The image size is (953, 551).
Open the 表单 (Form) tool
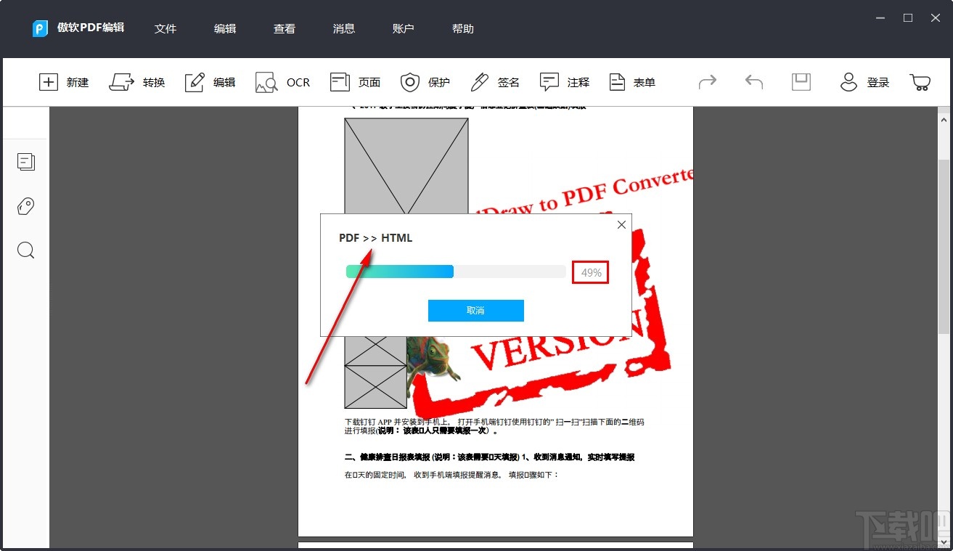click(x=632, y=82)
